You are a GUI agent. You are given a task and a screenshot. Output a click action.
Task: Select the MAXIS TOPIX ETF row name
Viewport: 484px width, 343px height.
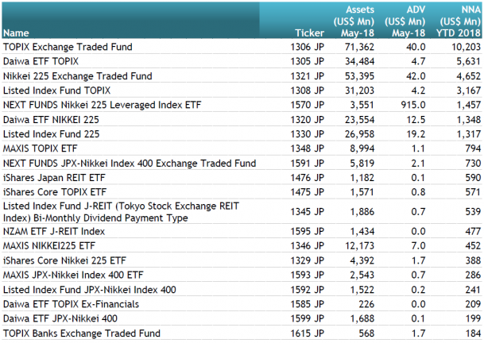(41, 148)
